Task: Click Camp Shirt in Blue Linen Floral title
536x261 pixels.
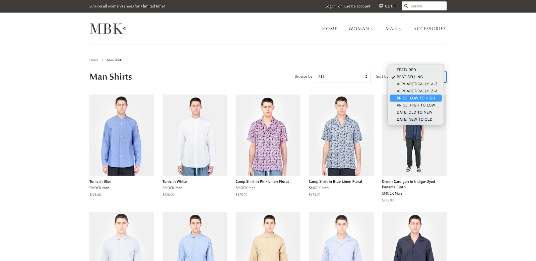Action: tap(335, 182)
